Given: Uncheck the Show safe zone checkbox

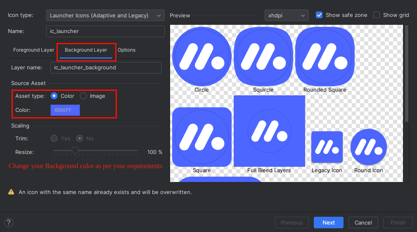Looking at the screenshot, I should click(x=319, y=15).
